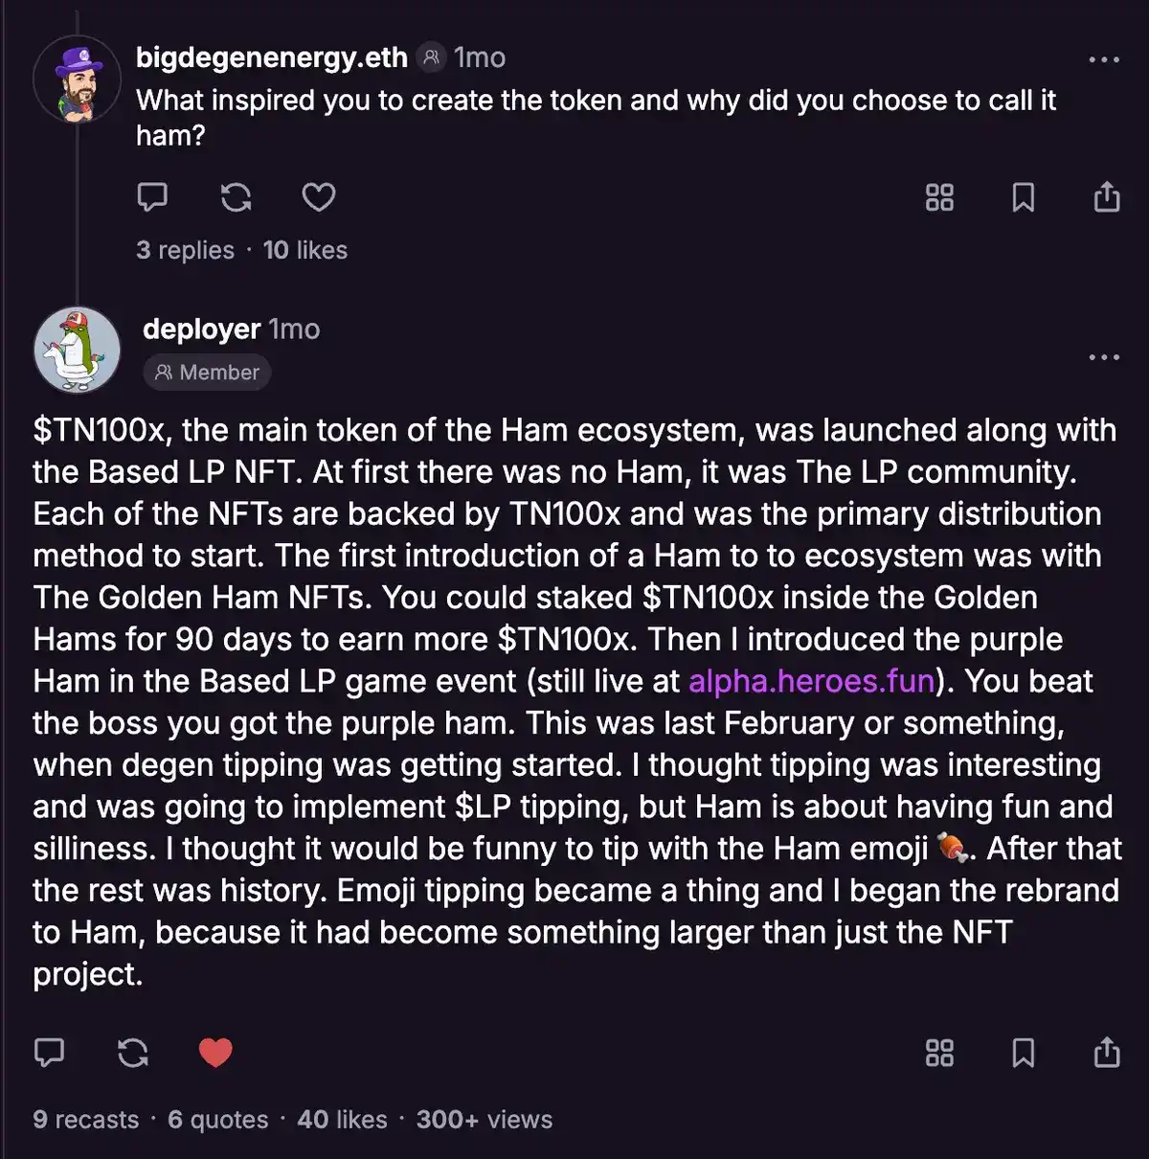The height and width of the screenshot is (1159, 1149).
Task: Like bigdegenenergy.eth's question with heart
Action: pos(319,197)
